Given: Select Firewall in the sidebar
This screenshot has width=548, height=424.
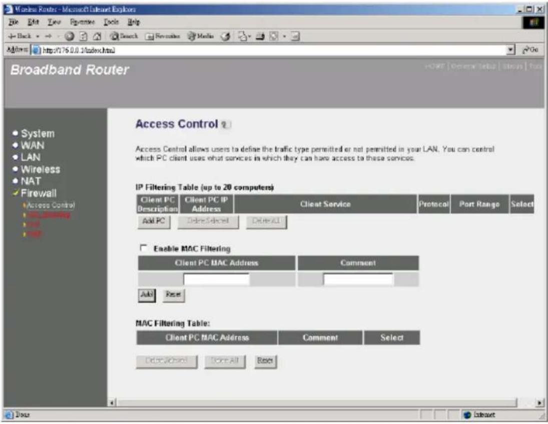Looking at the screenshot, I should 39,193.
